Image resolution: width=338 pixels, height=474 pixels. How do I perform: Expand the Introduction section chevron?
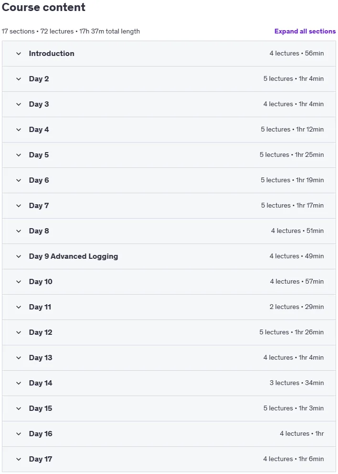coord(19,54)
